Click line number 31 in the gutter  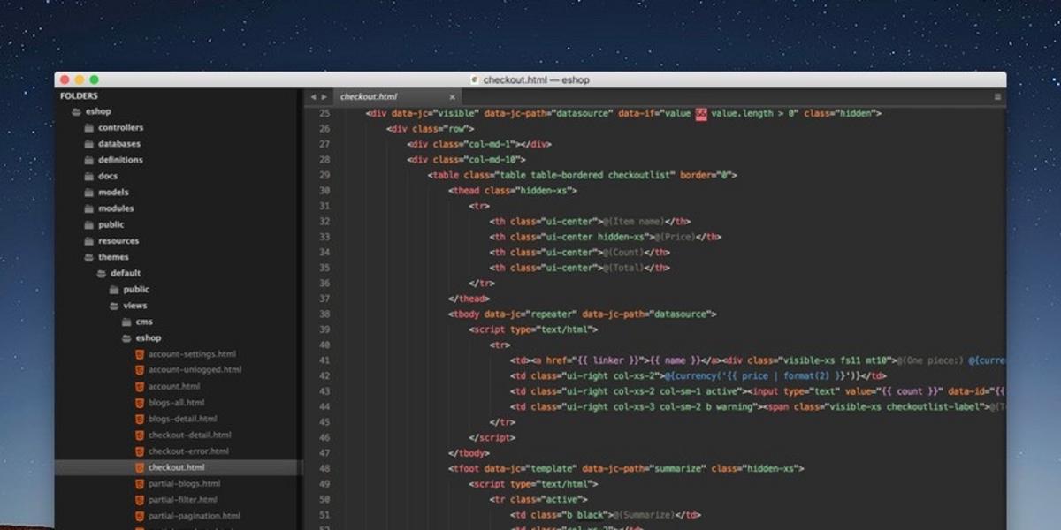tap(324, 206)
